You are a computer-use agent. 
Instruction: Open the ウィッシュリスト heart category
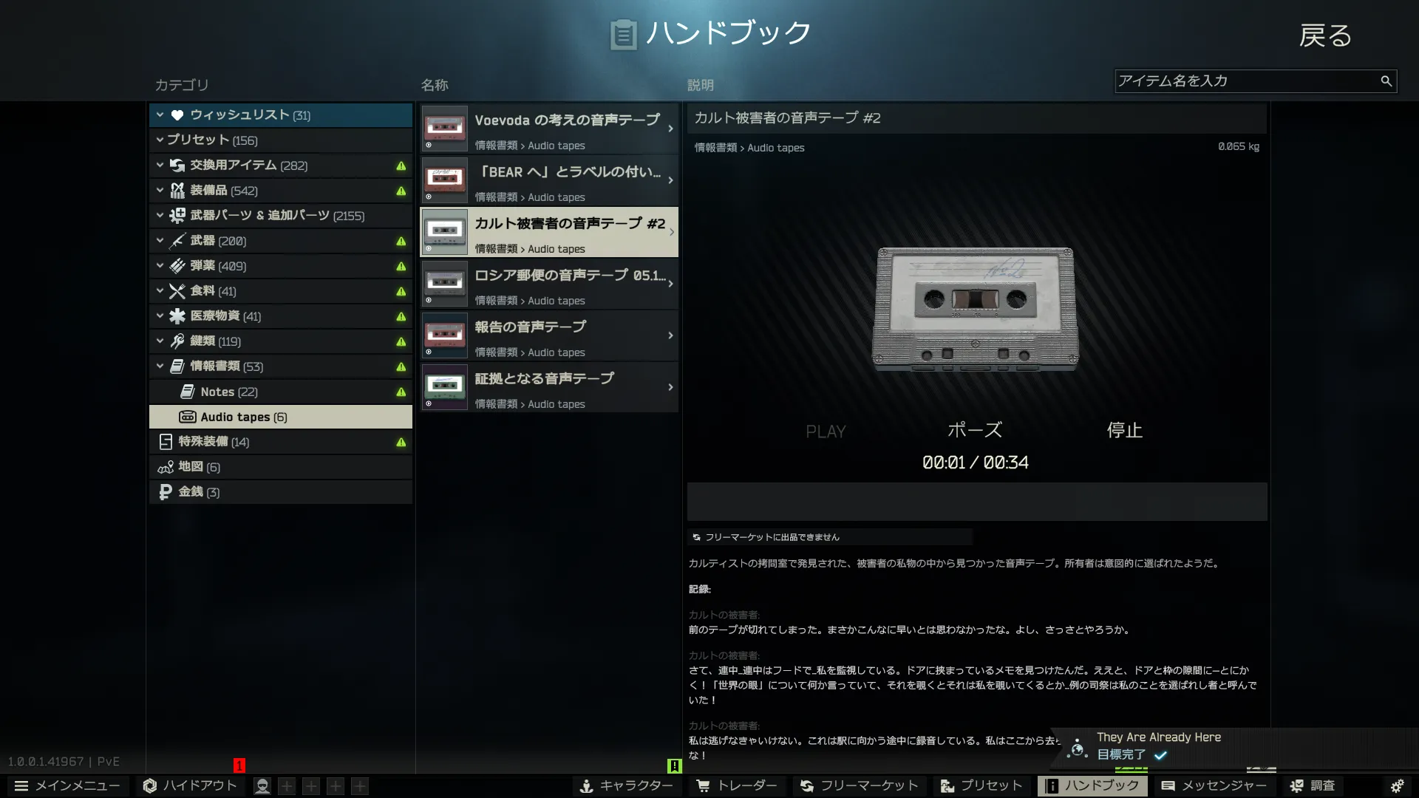(177, 115)
